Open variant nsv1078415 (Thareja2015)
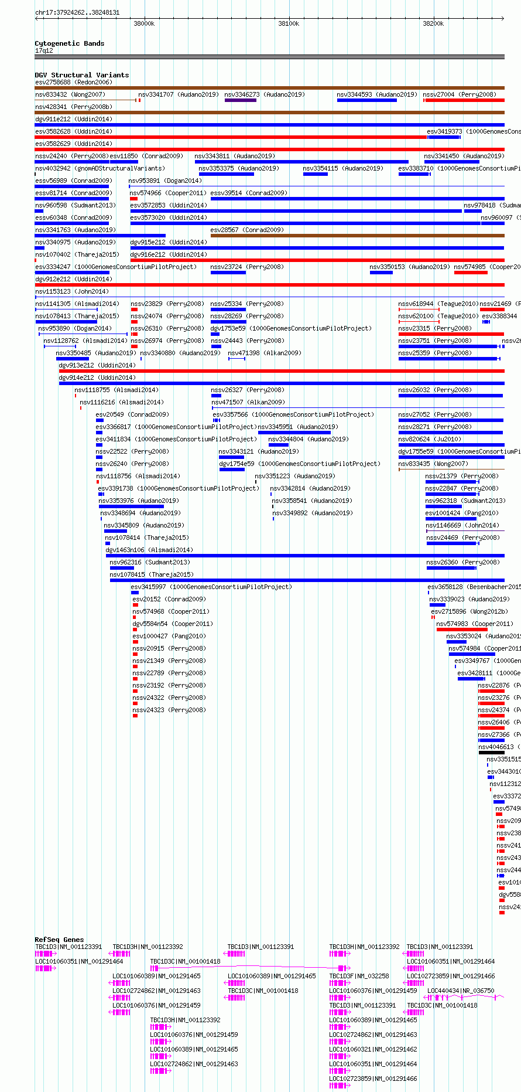 [x=152, y=574]
